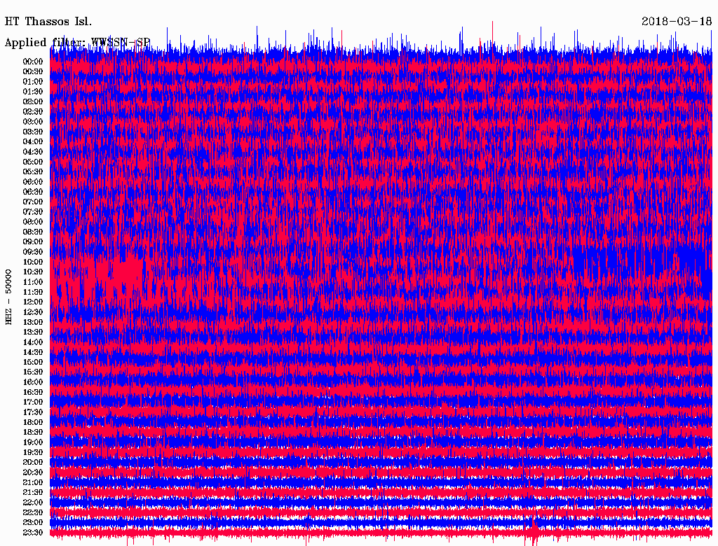Select the 01:00 time label
Viewport: 718px width, 546px height.
(33, 81)
